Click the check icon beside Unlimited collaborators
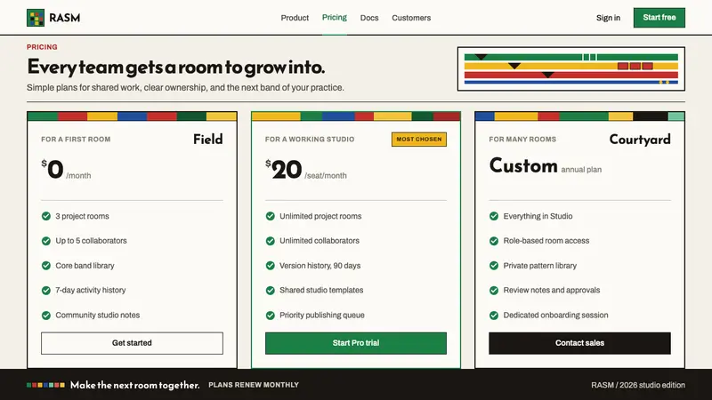 271,241
